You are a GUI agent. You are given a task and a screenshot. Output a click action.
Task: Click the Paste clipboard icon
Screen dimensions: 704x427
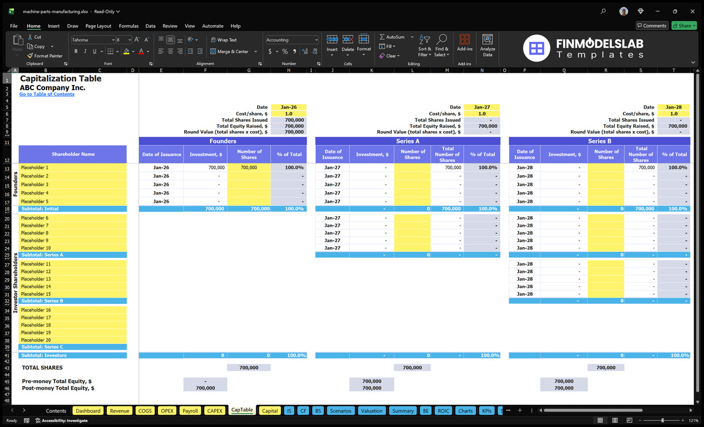click(17, 41)
